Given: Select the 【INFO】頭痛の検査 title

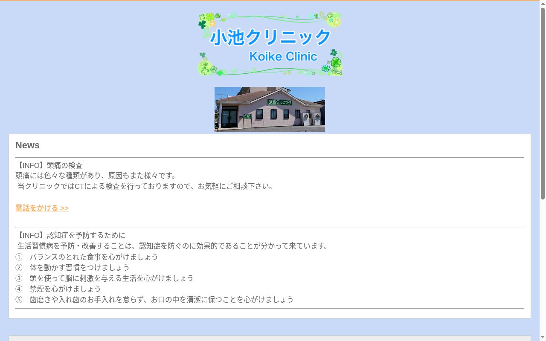Looking at the screenshot, I should pyautogui.click(x=49, y=165).
